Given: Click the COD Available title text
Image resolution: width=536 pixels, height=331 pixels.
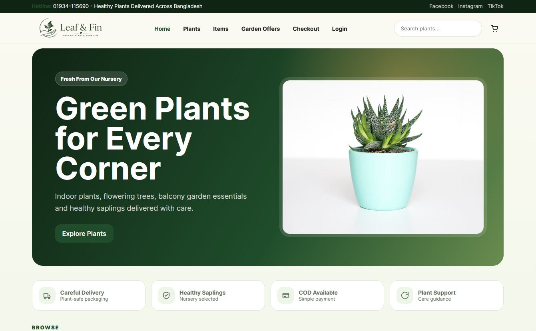Looking at the screenshot, I should tap(318, 293).
